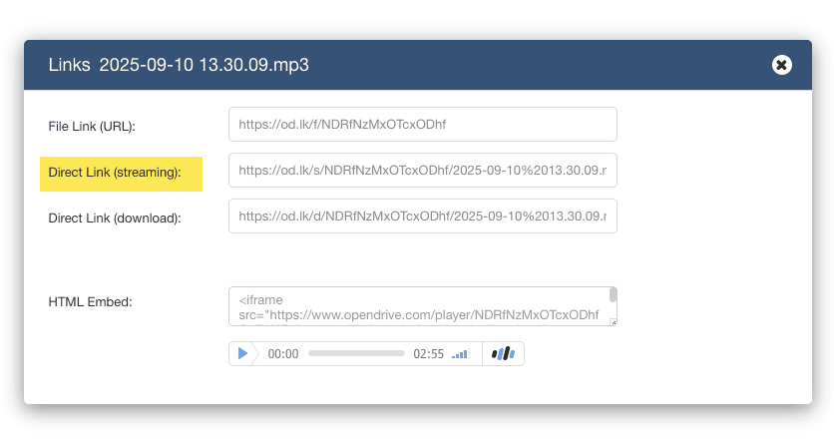Seek in the audio progress bar
834x440 pixels.
click(355, 353)
